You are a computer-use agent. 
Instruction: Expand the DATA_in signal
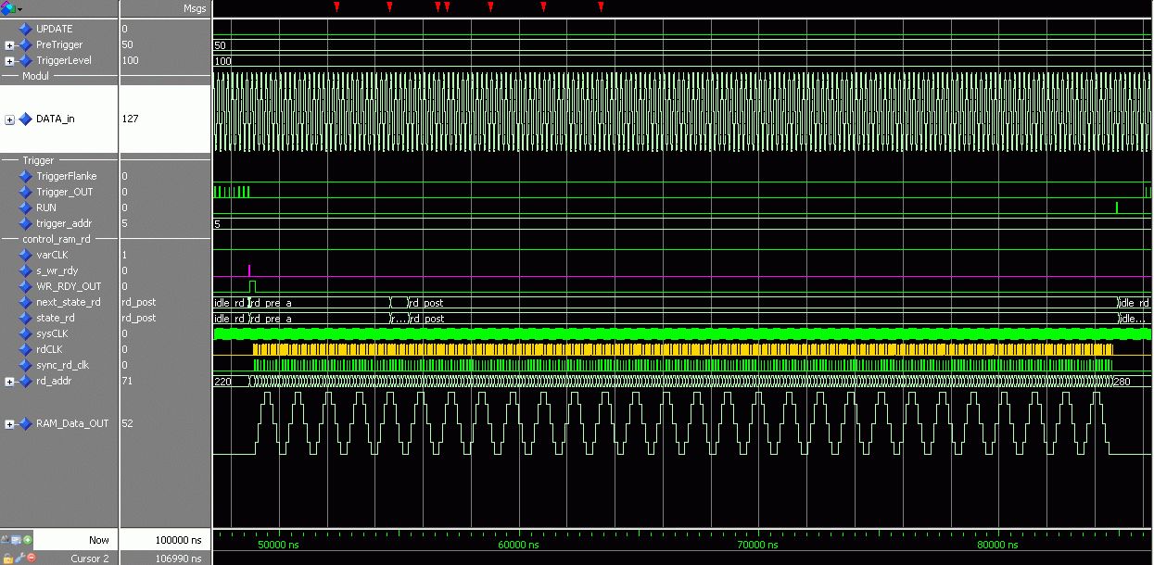tap(9, 119)
